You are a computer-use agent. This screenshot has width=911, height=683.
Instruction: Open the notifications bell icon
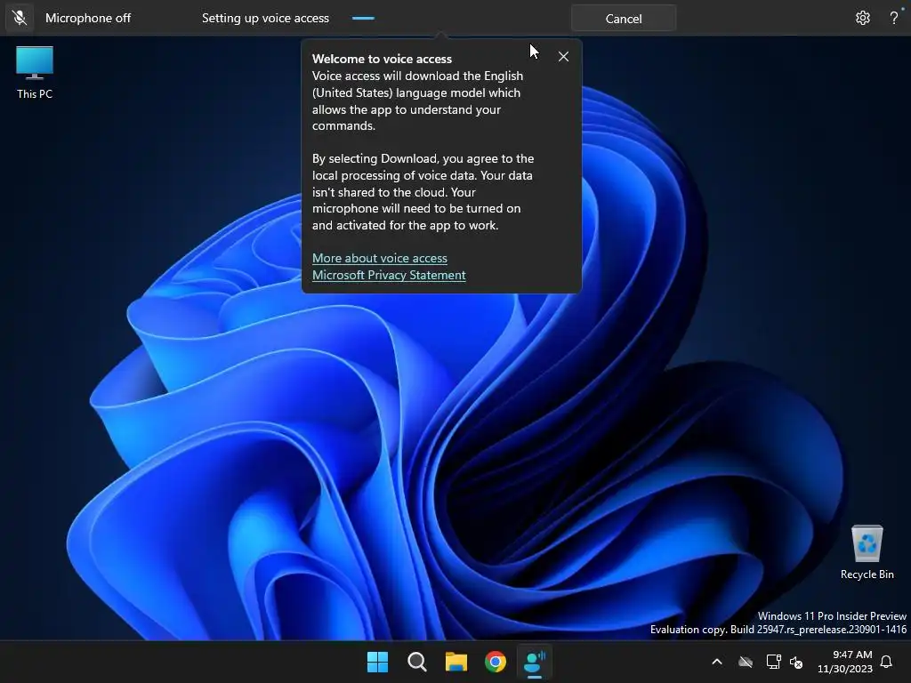pos(886,662)
